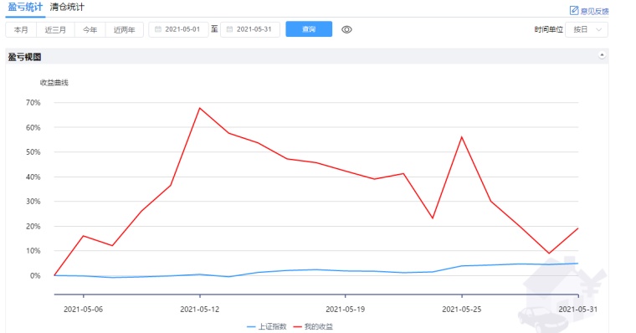Screen dimensions: 636x333
Task: Open calendar icon in start date field
Action: [x=158, y=29]
